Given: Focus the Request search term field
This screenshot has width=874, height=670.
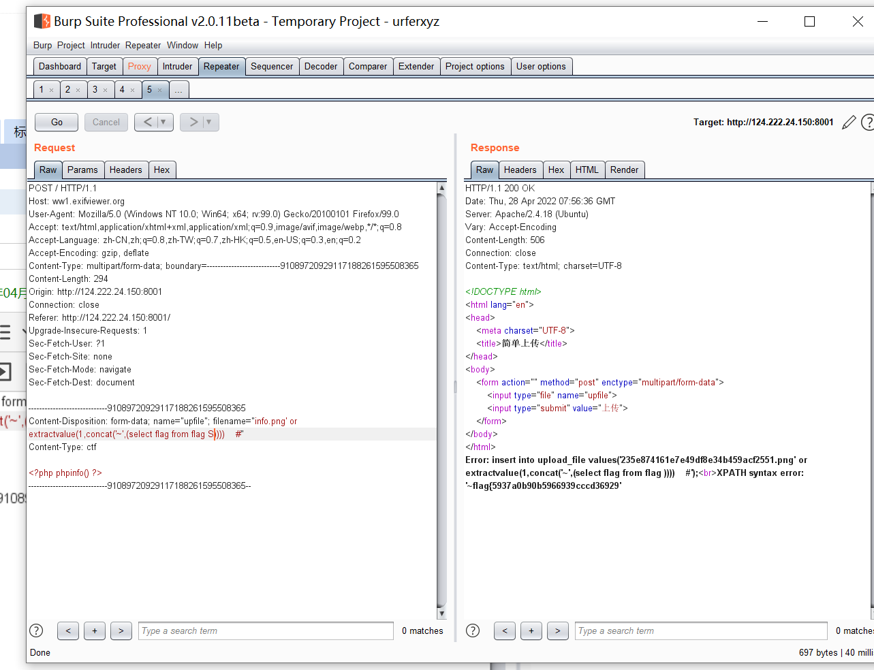Looking at the screenshot, I should (x=266, y=631).
